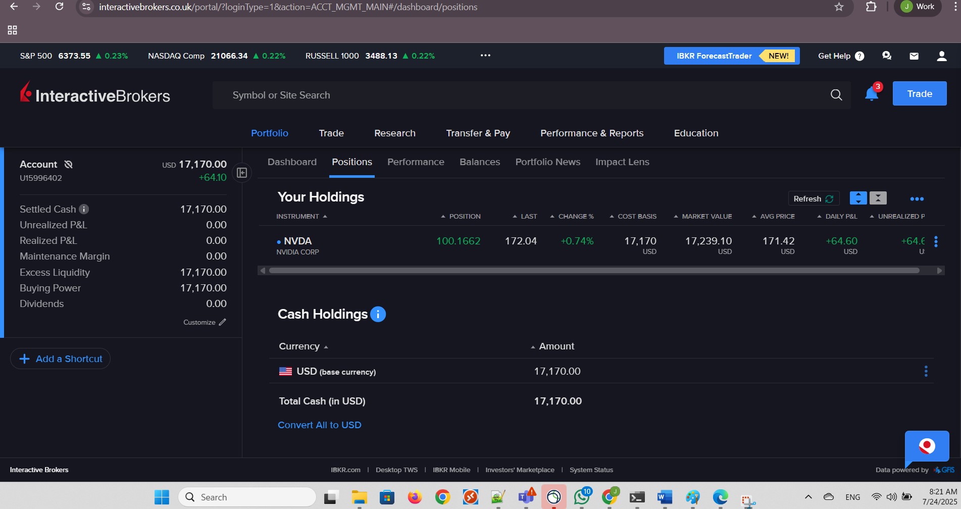Screen dimensions: 961x509
Task: Switch to the Portfolio News tab
Action: click(x=548, y=162)
